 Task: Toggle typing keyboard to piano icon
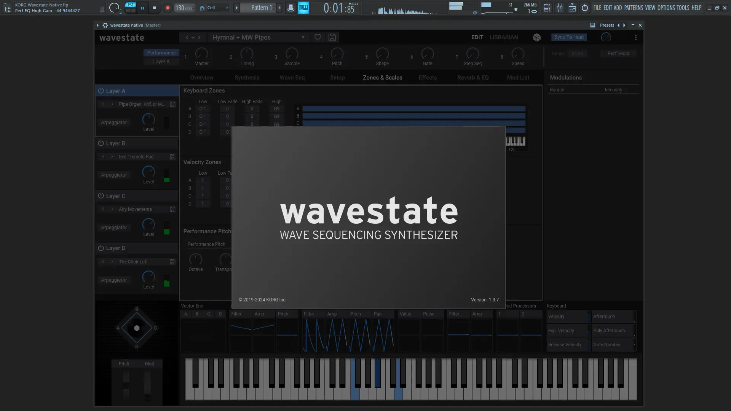[303, 8]
